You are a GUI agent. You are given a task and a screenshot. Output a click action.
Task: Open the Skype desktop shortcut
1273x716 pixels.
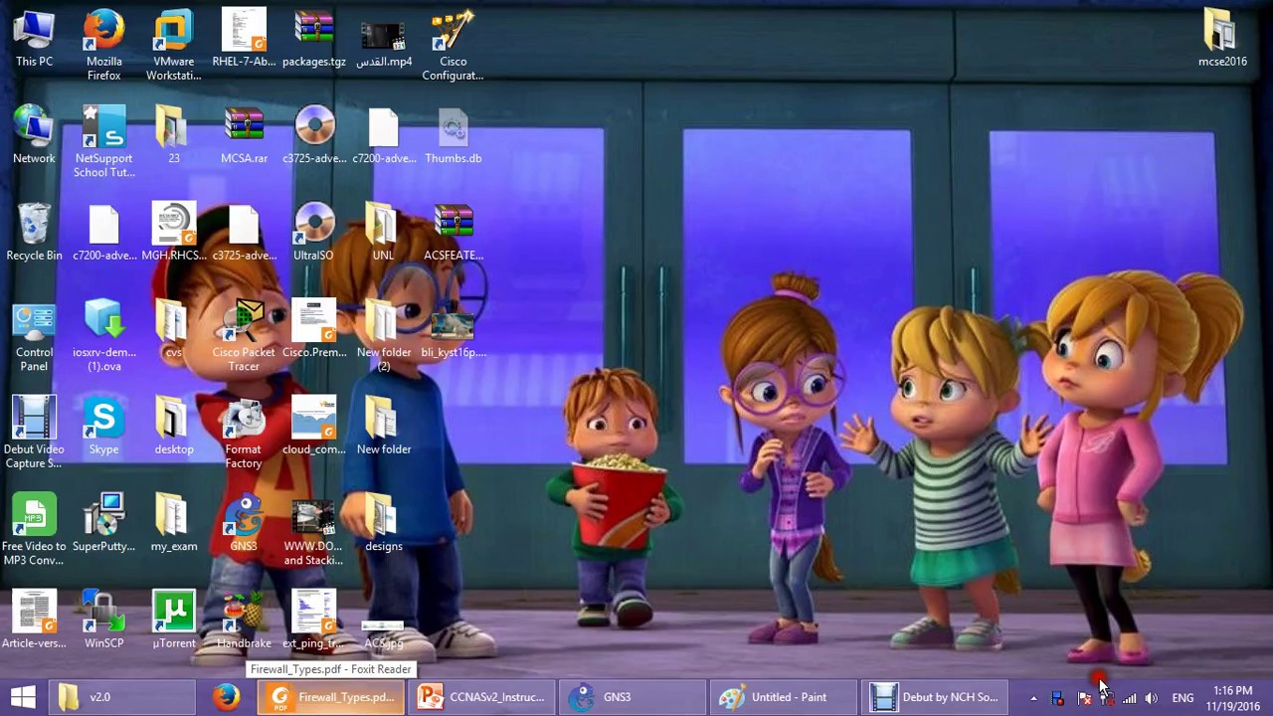click(103, 427)
